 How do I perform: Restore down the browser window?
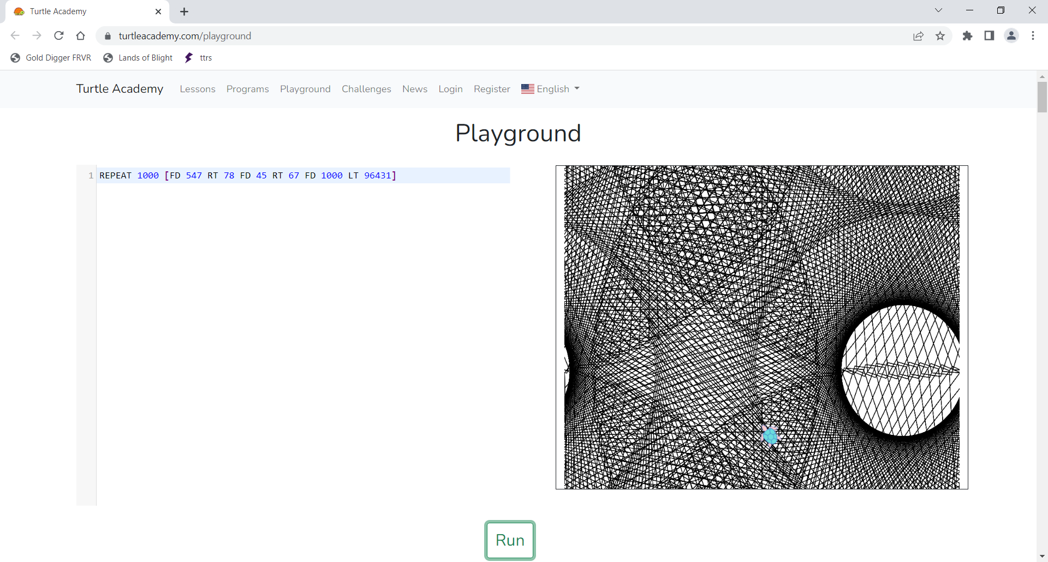1001,10
